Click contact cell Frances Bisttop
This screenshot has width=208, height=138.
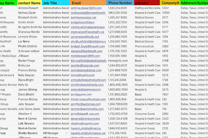(27, 70)
